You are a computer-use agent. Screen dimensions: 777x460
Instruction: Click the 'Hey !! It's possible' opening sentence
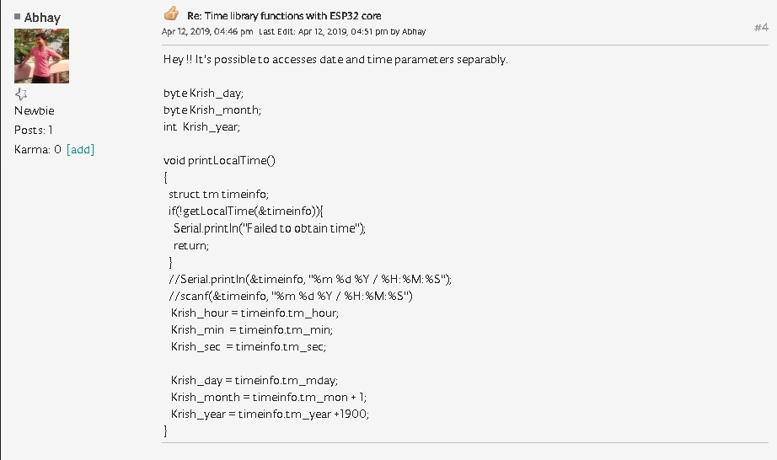click(335, 60)
